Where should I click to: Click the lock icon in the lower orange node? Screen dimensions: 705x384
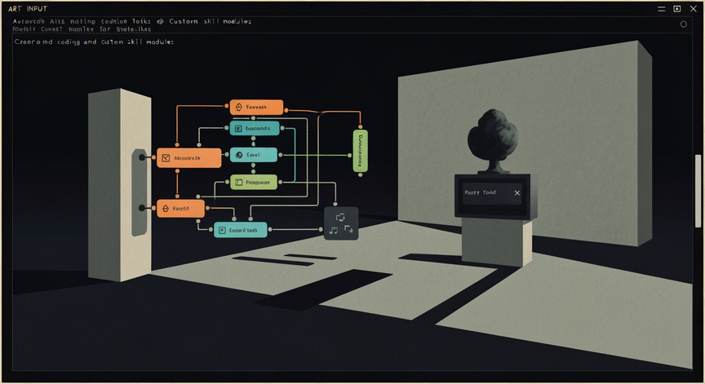pyautogui.click(x=165, y=209)
